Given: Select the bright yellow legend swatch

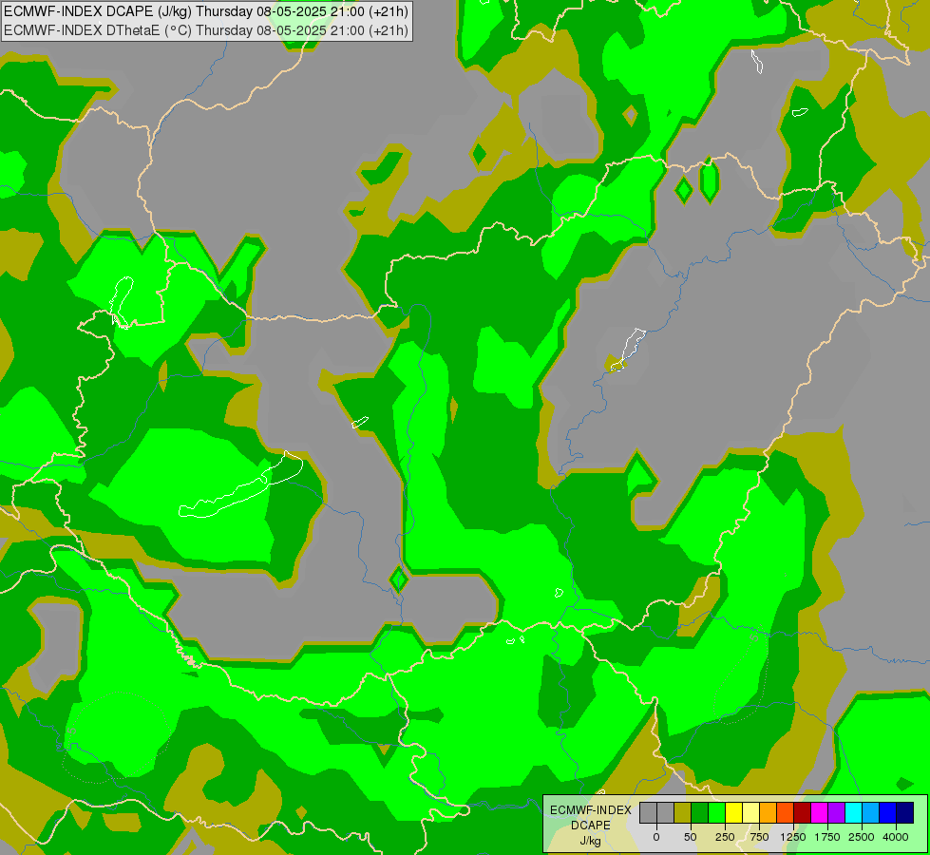Looking at the screenshot, I should (x=733, y=812).
